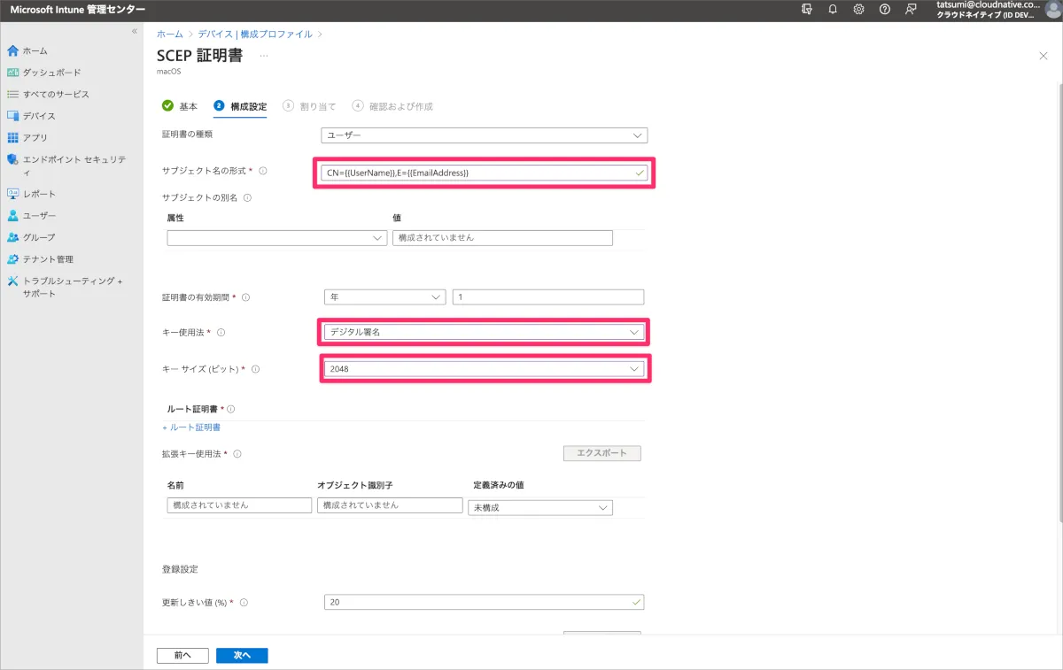Close the SCEP 証明書 pane
This screenshot has height=670, width=1063.
(1043, 56)
